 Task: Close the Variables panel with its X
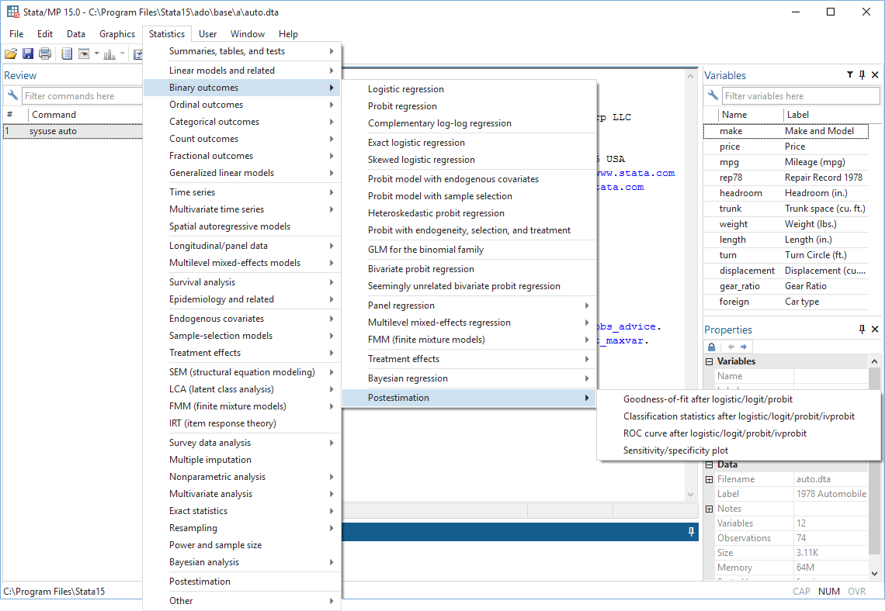pos(875,75)
